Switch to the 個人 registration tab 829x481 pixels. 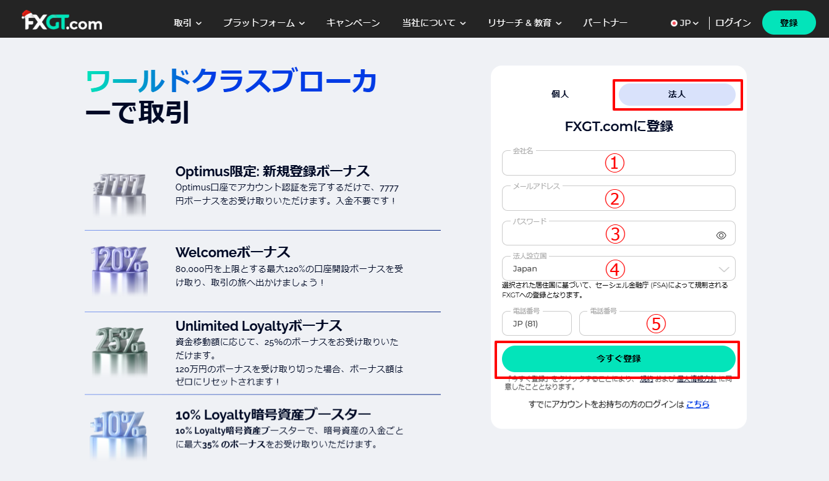(559, 95)
